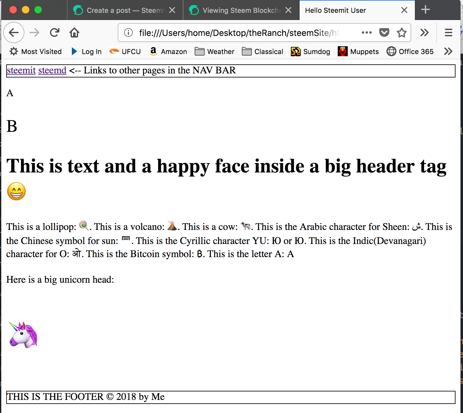The height and width of the screenshot is (413, 463).
Task: Open the Amazon bookmark
Action: click(168, 52)
